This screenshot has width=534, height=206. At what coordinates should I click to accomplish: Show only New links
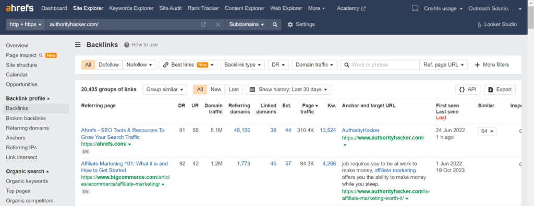point(216,89)
